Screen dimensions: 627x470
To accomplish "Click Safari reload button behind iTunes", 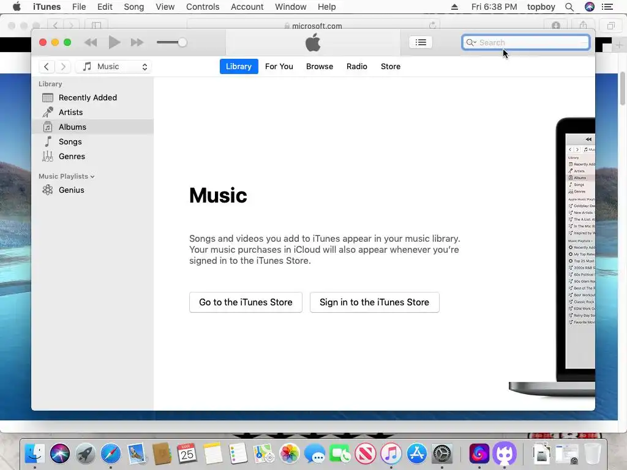I will [x=433, y=25].
